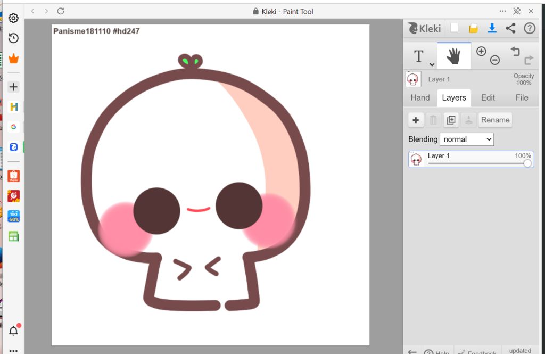Click the orange crown icon in sidebar
545x354 pixels.
pyautogui.click(x=13, y=59)
